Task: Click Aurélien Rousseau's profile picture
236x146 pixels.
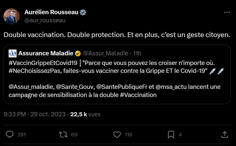Action: tap(11, 16)
